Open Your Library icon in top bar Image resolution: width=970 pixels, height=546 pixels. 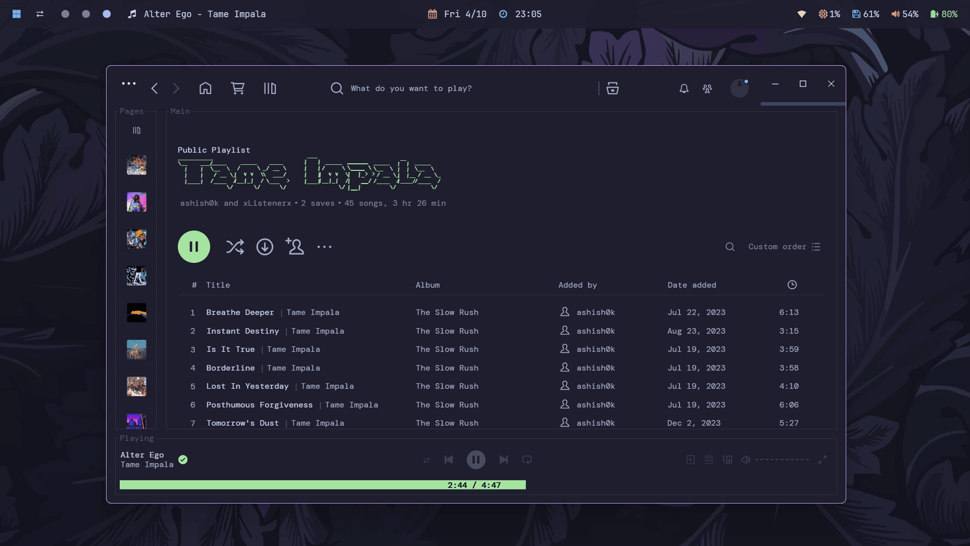coord(270,88)
